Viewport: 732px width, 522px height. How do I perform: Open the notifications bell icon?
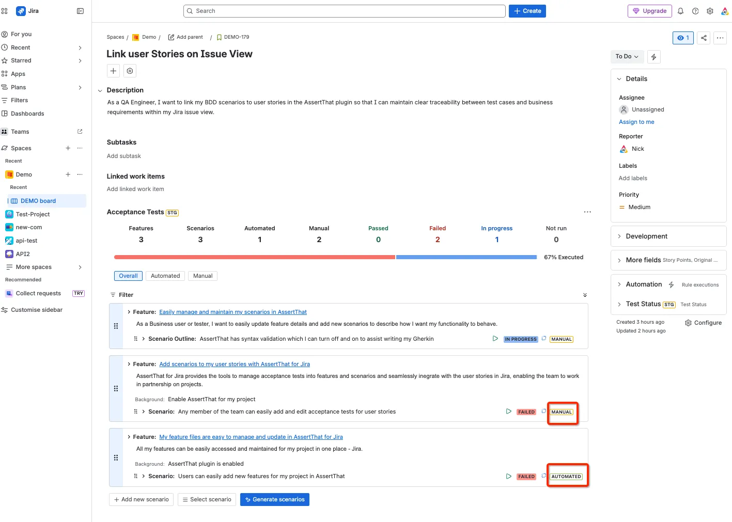(x=680, y=11)
